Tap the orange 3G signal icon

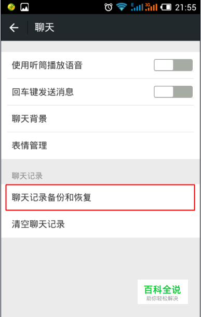point(151,7)
